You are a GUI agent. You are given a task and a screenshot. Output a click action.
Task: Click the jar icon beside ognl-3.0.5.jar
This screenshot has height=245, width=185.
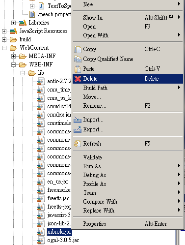(41, 240)
